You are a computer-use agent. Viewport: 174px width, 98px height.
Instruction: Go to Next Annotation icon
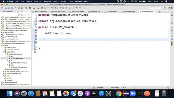point(69,8)
